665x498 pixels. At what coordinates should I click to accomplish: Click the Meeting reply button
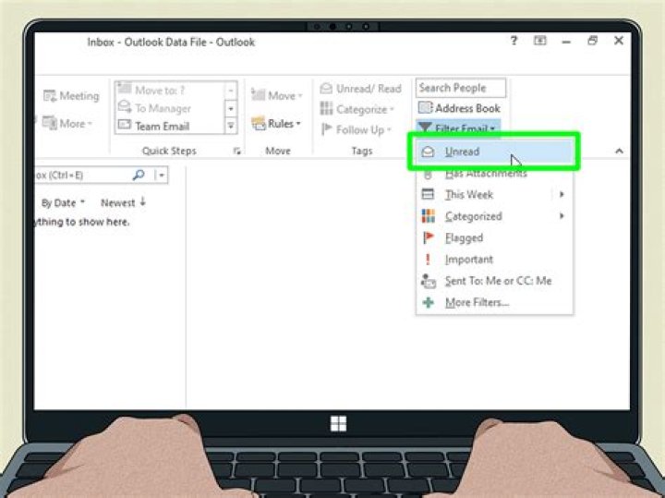pyautogui.click(x=71, y=96)
